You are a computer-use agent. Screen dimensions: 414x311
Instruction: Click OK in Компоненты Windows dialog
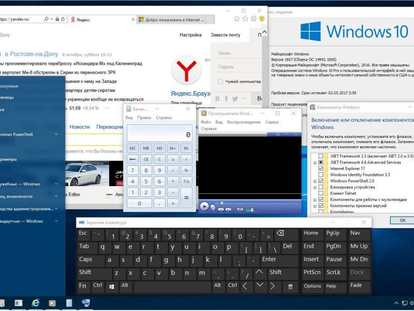402,220
